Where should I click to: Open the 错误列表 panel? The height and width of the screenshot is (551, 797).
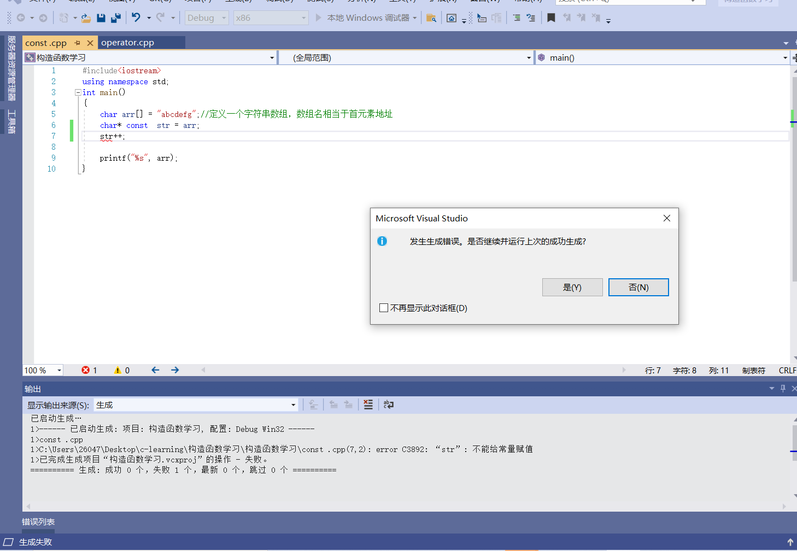(x=38, y=521)
